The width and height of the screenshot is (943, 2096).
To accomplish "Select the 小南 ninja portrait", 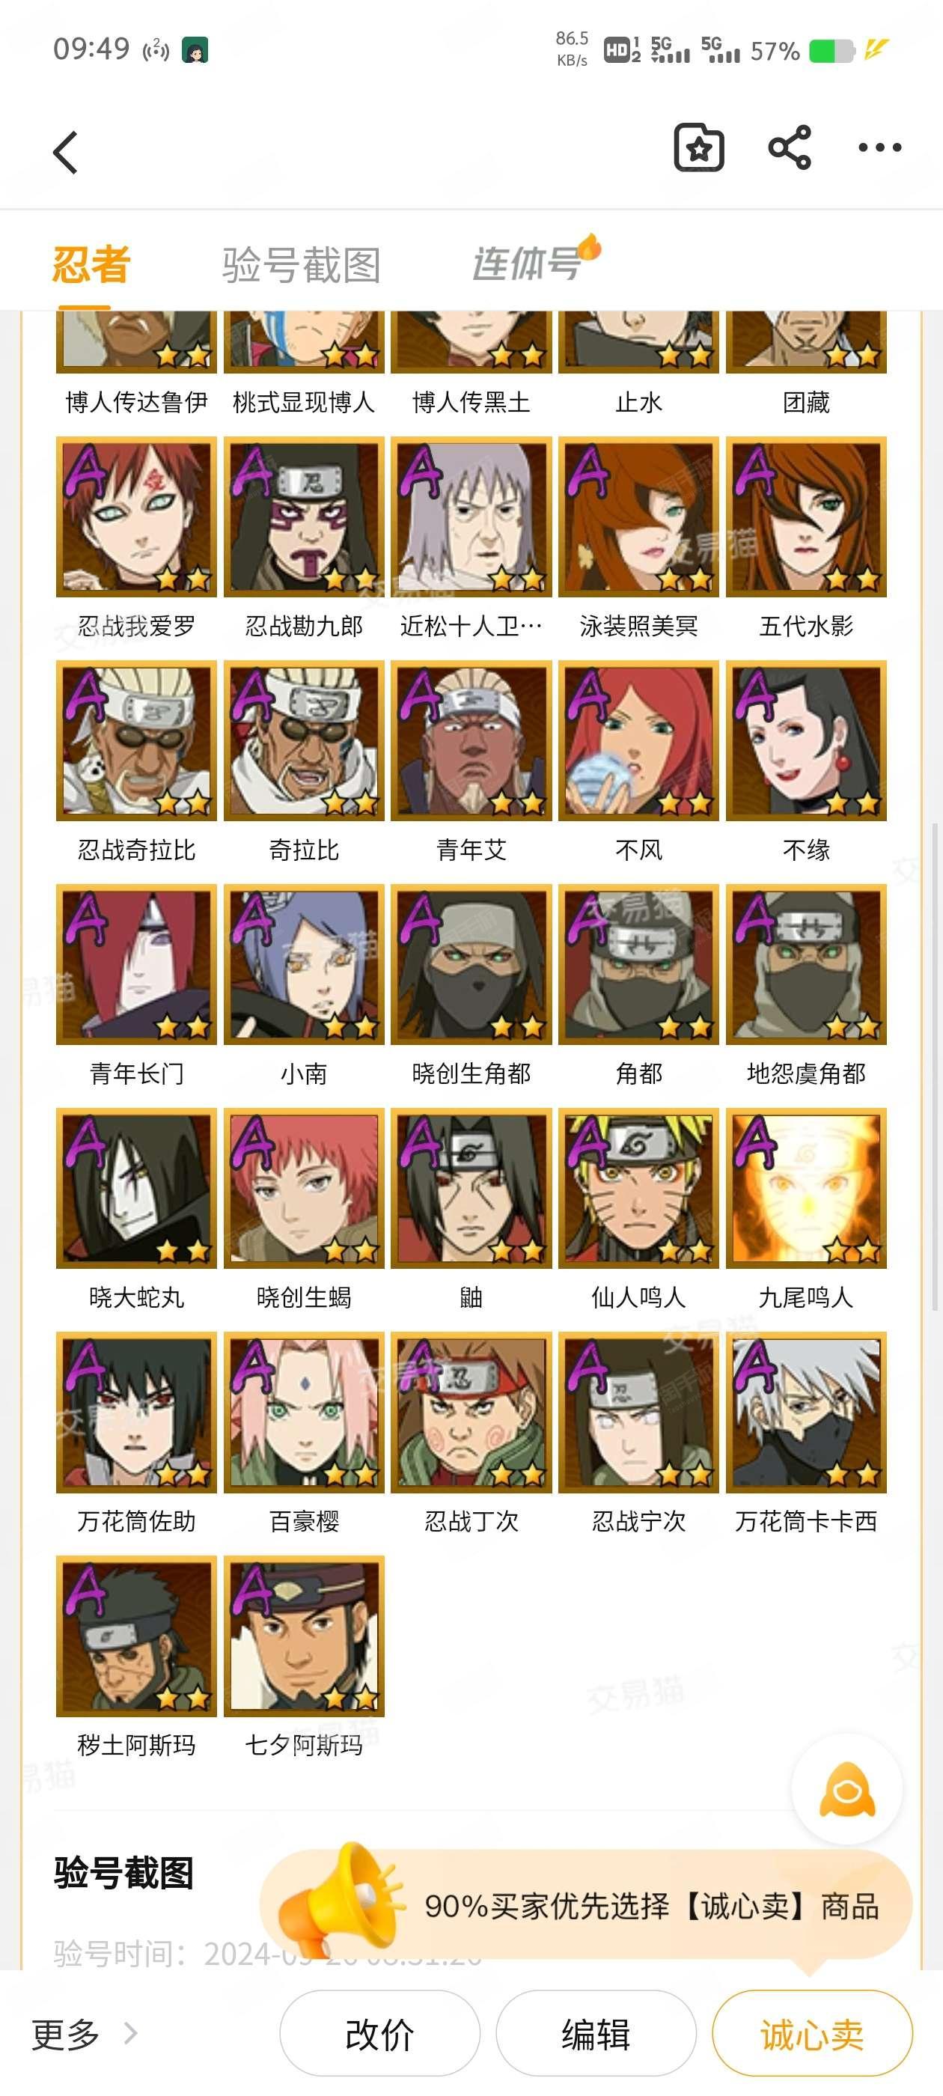I will [x=305, y=963].
